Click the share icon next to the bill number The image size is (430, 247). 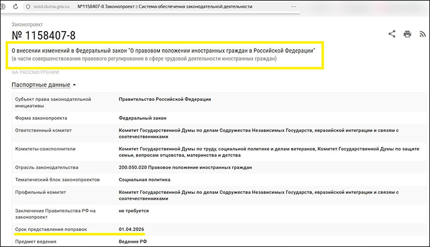tap(392, 34)
